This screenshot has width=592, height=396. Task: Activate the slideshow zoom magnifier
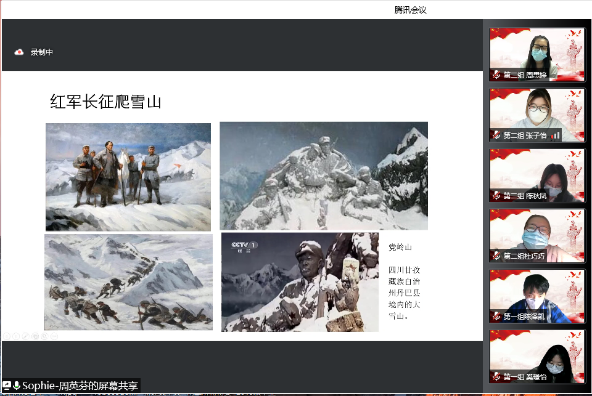(x=44, y=336)
